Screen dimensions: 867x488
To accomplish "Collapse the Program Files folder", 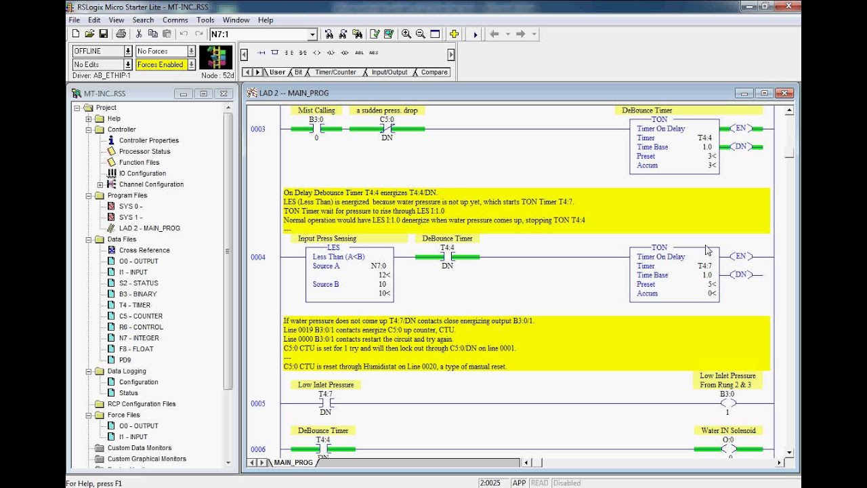I will tap(89, 195).
